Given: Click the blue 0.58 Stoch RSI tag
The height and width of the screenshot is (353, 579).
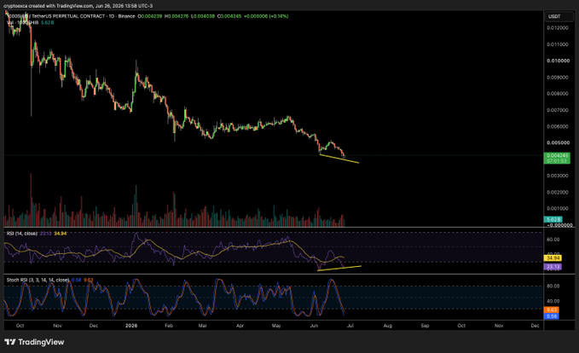Looking at the screenshot, I should (552, 316).
